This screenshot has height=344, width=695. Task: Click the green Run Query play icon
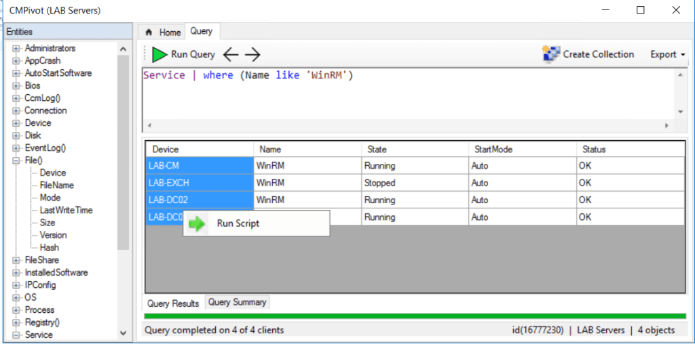159,55
